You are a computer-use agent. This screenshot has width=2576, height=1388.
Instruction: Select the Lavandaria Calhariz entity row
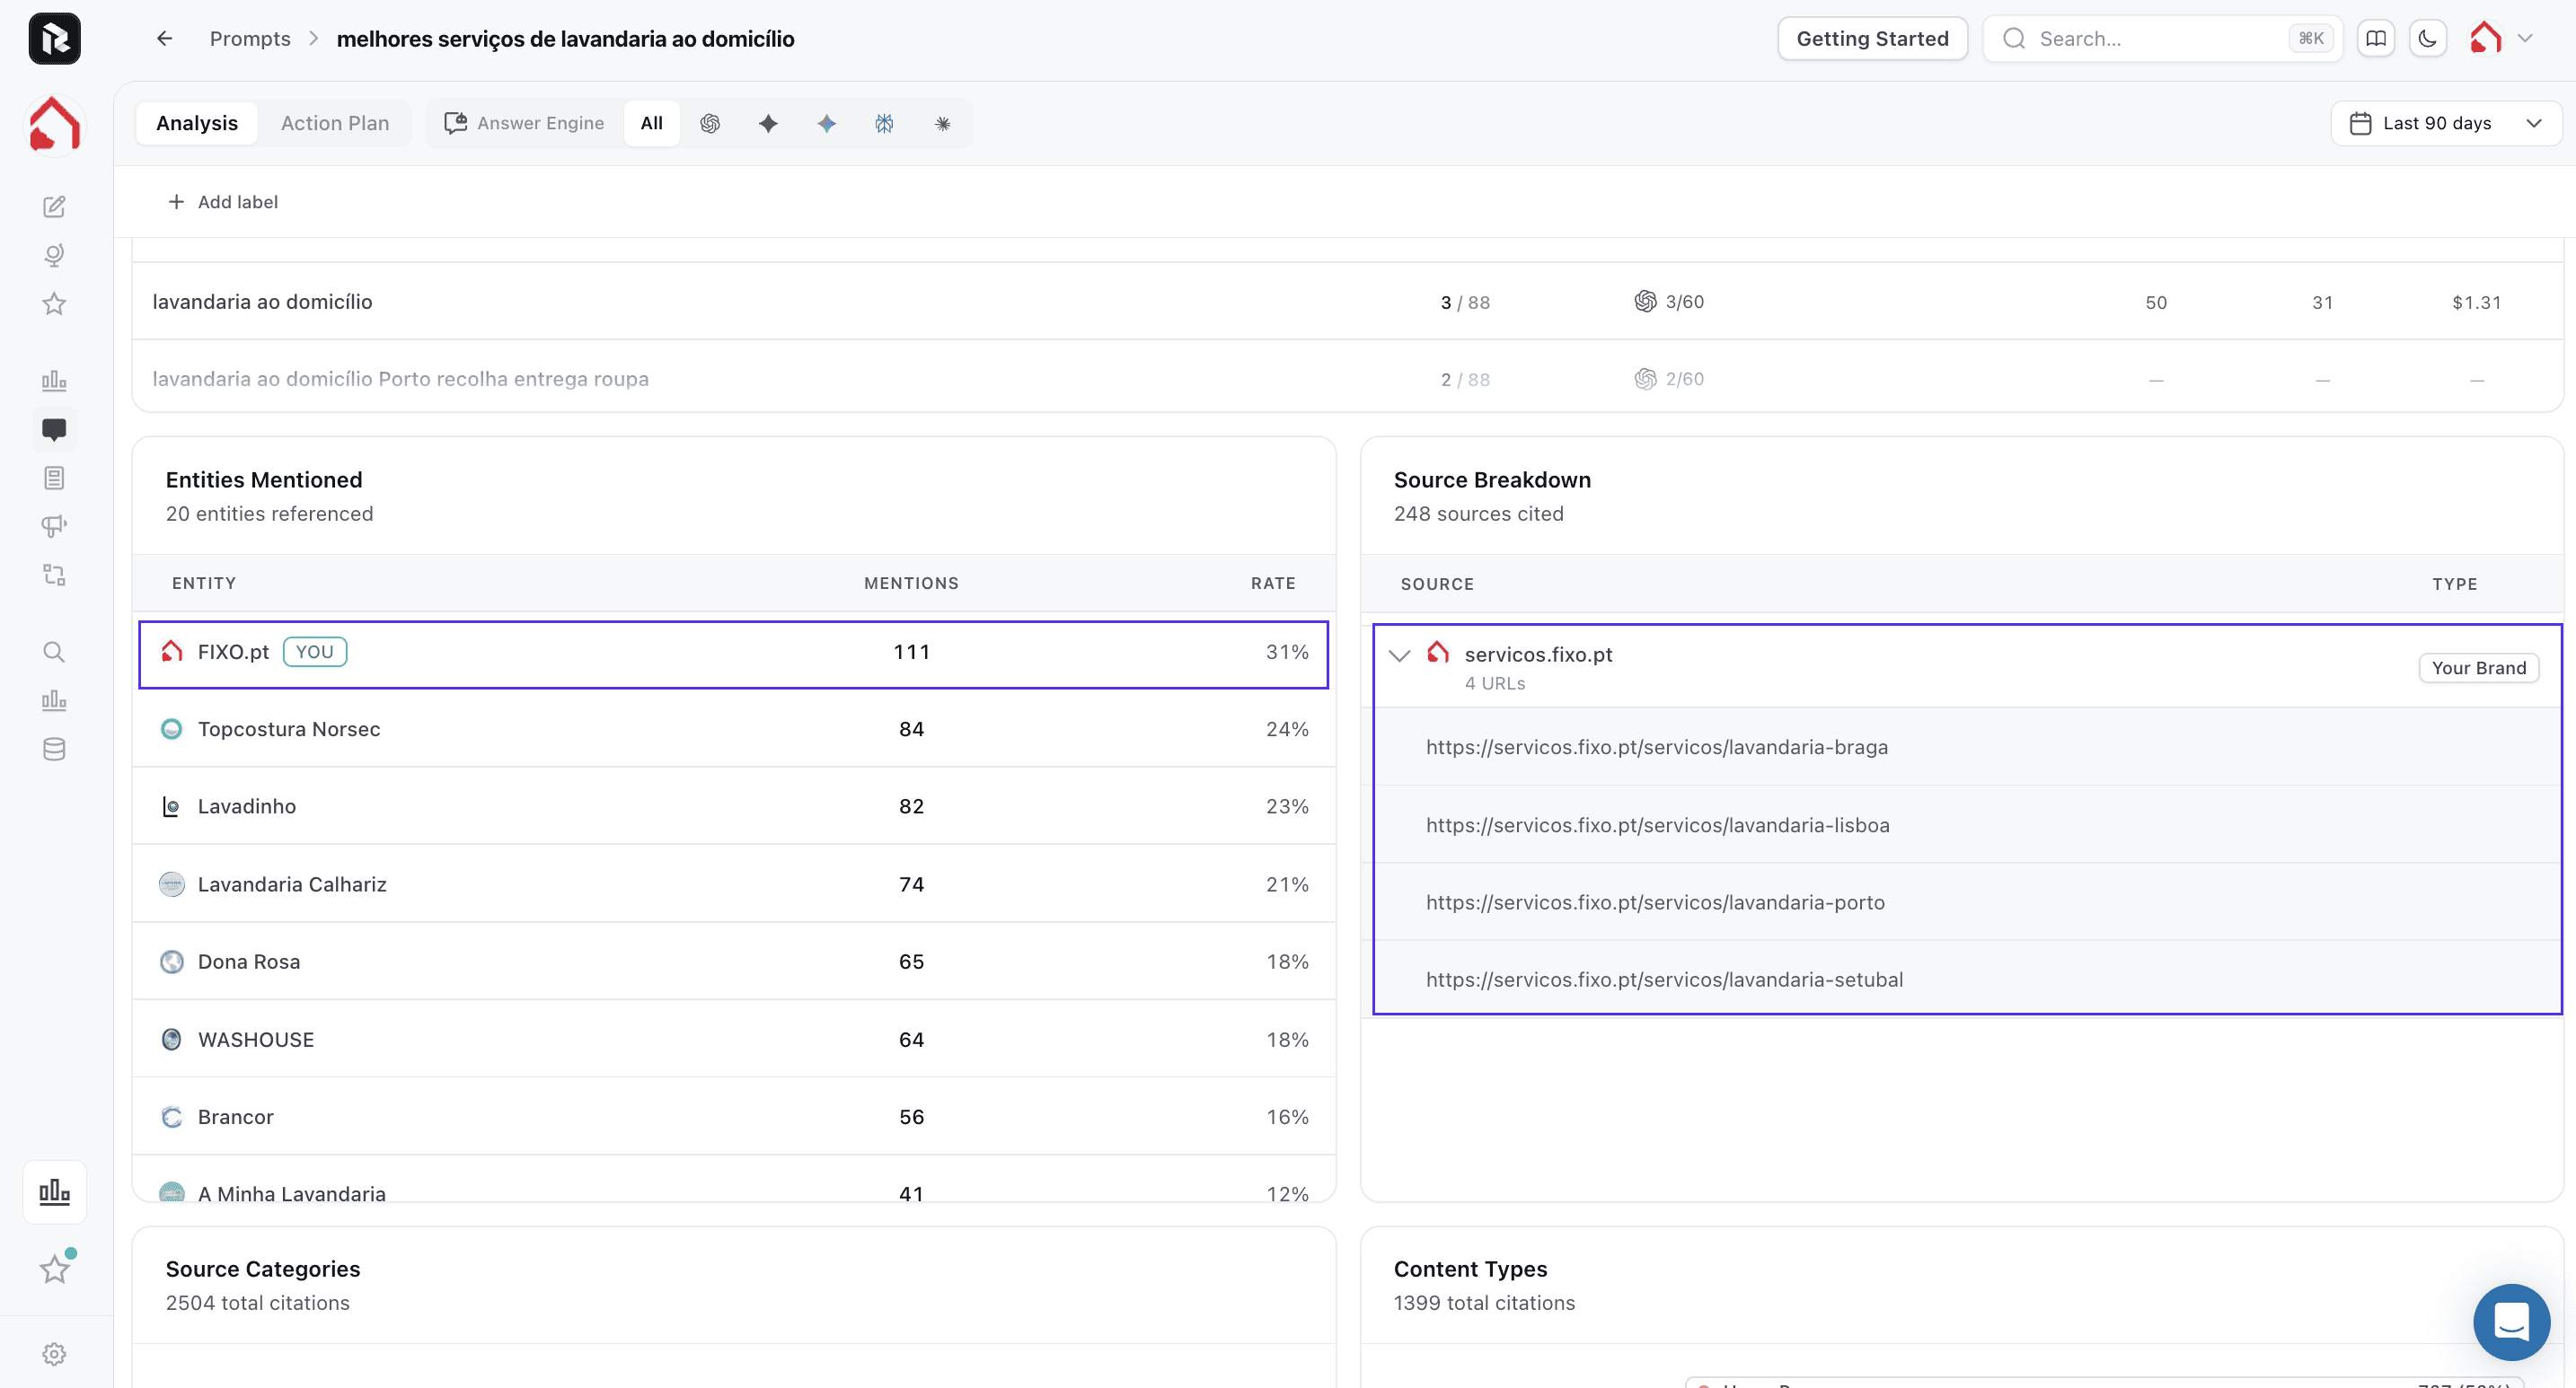[734, 884]
